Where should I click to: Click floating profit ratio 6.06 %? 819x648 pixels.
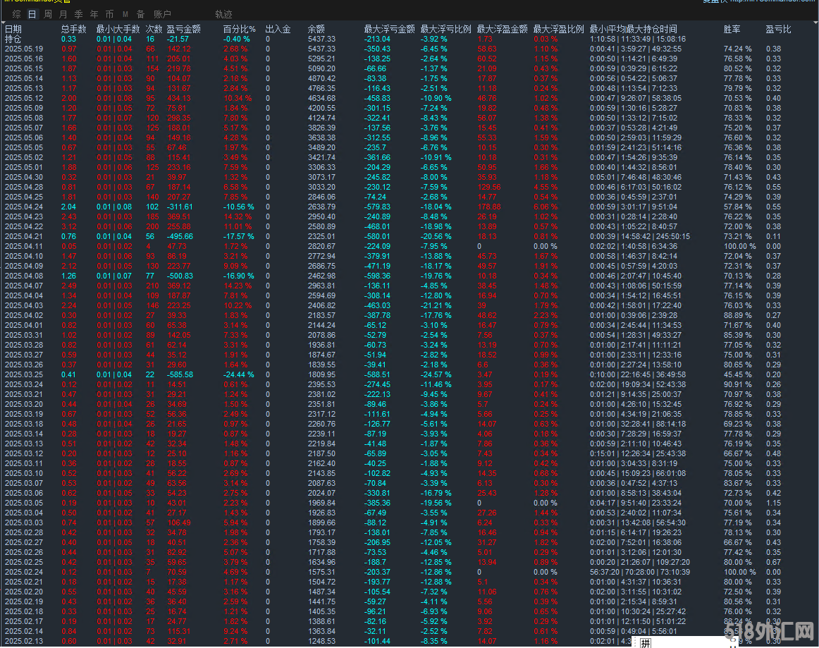point(546,207)
